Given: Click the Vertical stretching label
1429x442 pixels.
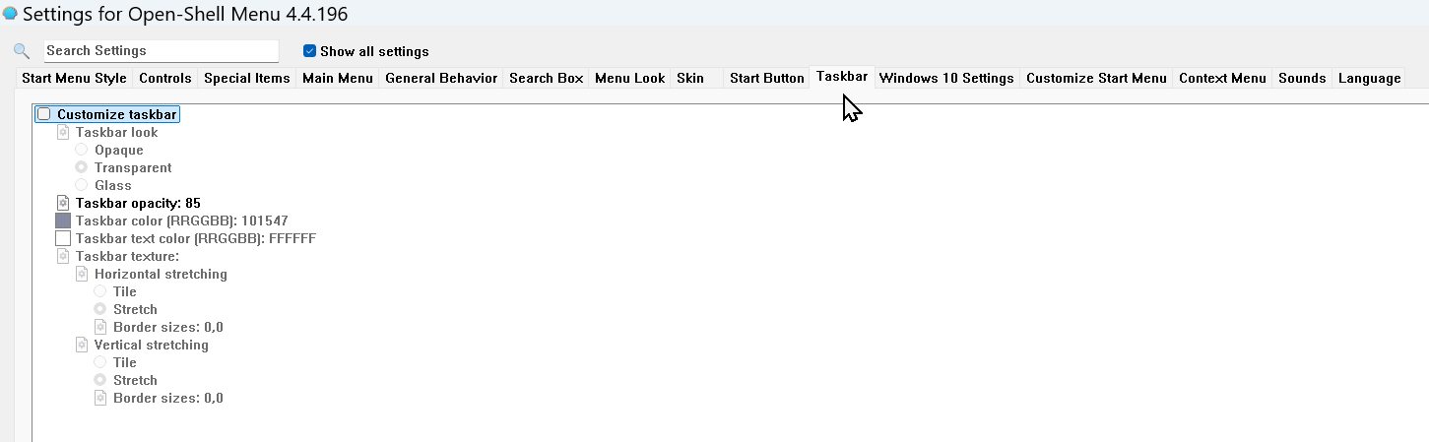Looking at the screenshot, I should tap(151, 345).
